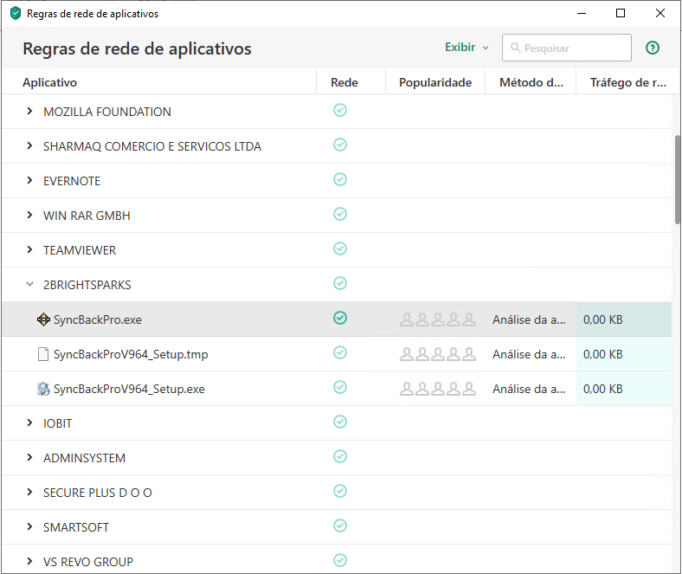Select the SMARTSOFT group label
The width and height of the screenshot is (682, 574).
click(75, 527)
